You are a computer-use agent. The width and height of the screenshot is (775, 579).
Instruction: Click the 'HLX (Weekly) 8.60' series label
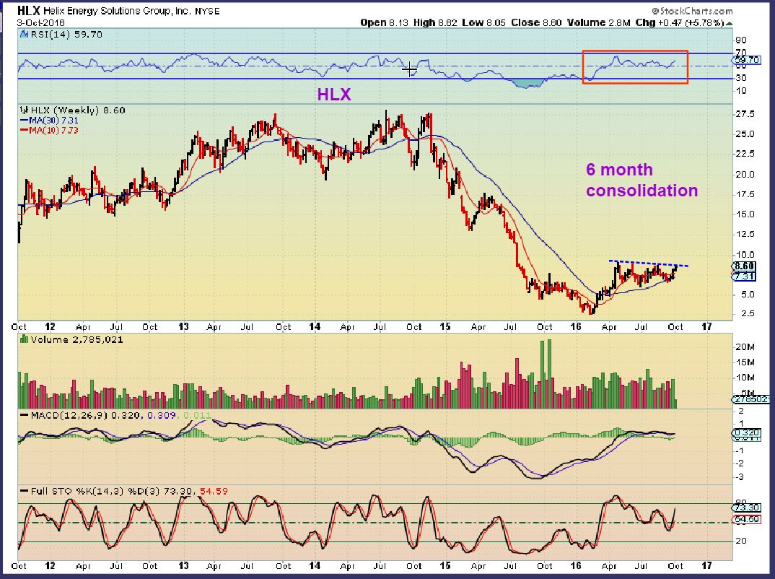pyautogui.click(x=78, y=110)
